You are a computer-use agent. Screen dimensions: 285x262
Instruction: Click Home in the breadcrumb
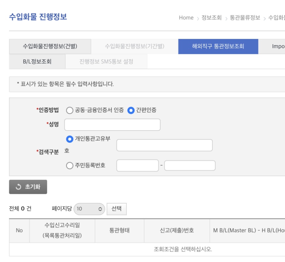click(186, 18)
